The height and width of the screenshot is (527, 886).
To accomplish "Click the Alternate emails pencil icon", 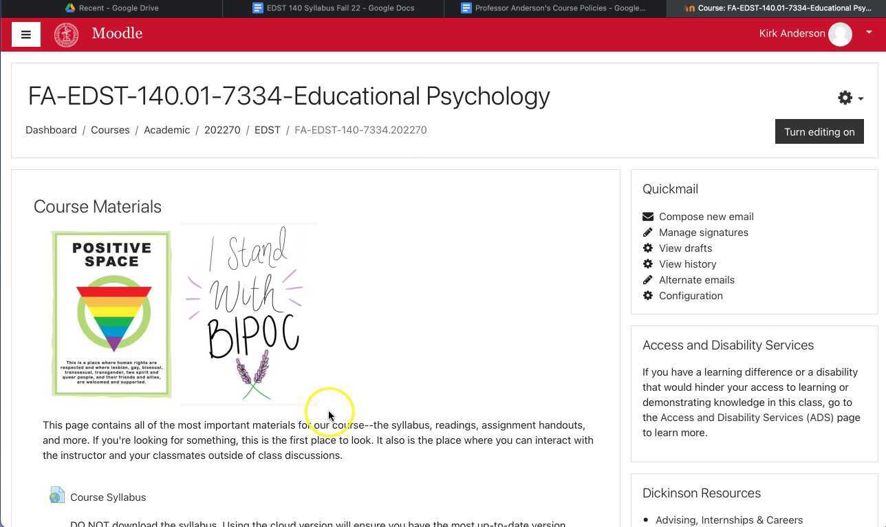I will tap(647, 279).
